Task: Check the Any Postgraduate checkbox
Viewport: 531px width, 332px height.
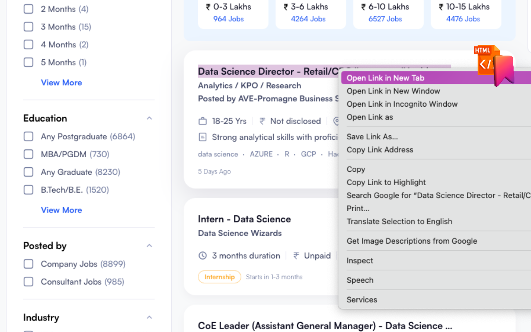Action: click(x=28, y=137)
